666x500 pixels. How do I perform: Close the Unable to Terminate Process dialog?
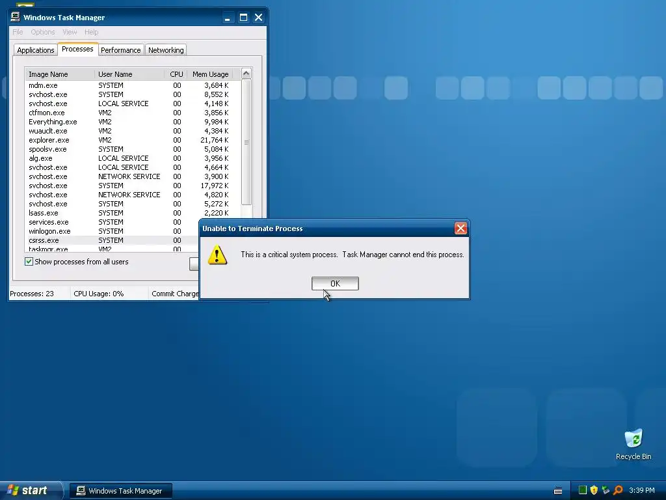[460, 229]
